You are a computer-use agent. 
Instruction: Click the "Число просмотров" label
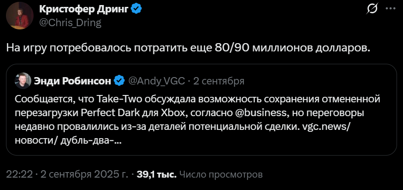coord(221,174)
